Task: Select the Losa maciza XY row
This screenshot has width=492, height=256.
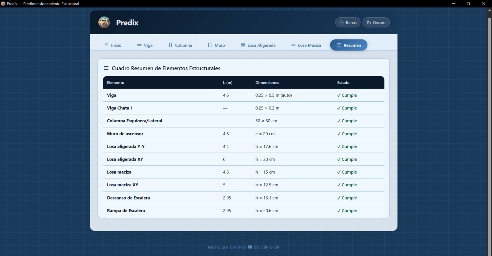Action: pos(244,185)
